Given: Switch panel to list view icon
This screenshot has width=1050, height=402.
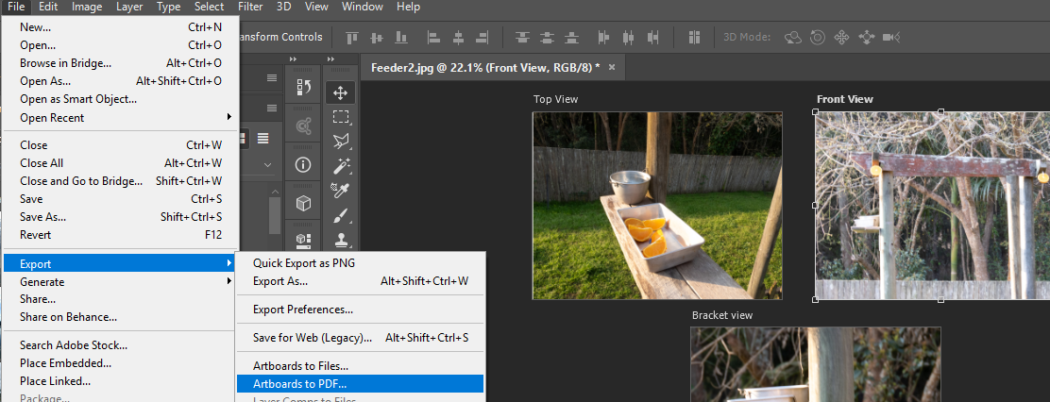Looking at the screenshot, I should pos(263,139).
